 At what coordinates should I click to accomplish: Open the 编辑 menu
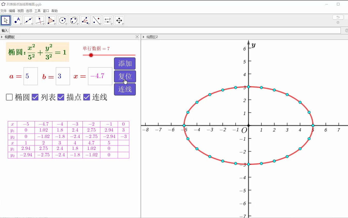12,11
